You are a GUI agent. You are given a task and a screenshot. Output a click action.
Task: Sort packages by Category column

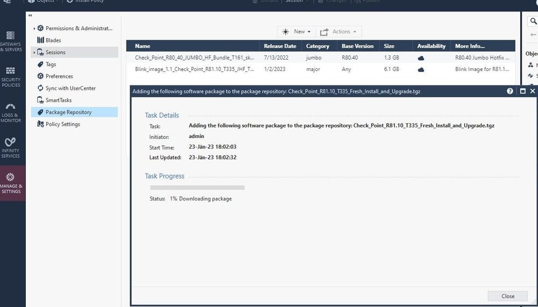click(x=319, y=46)
